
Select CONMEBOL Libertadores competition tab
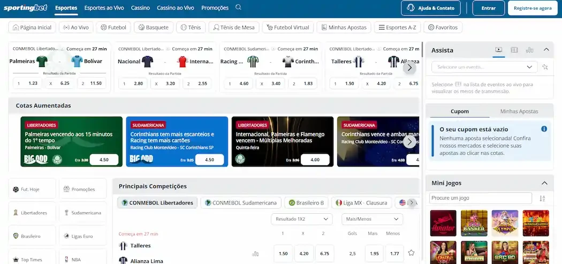(x=157, y=202)
